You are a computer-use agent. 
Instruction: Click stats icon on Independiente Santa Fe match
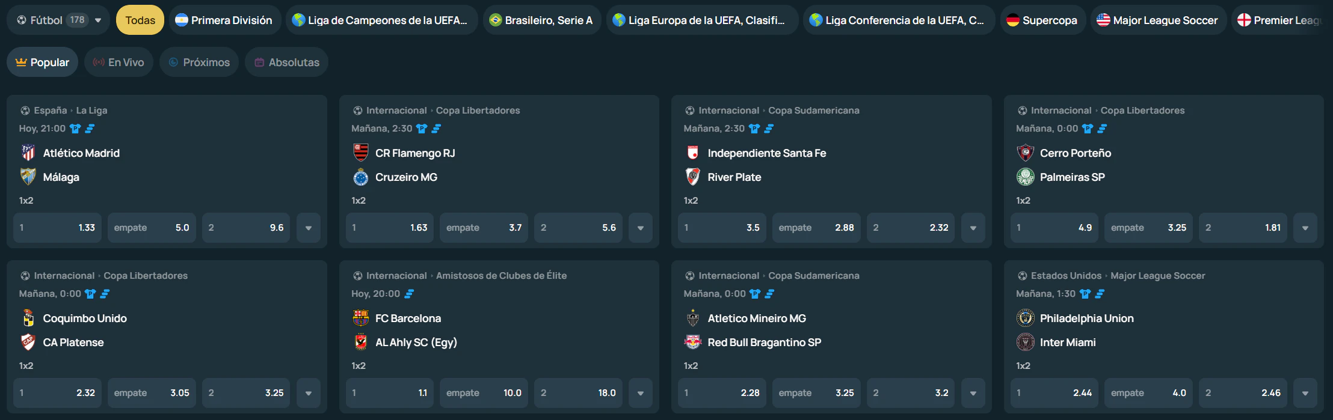pos(769,129)
